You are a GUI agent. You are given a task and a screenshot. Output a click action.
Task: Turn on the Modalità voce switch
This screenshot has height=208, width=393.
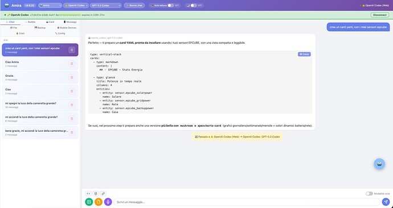click(x=369, y=193)
